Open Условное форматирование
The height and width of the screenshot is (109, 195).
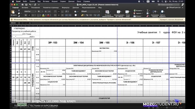[x=108, y=13]
